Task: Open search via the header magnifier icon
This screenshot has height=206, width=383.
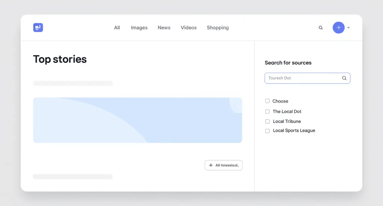Action: pyautogui.click(x=321, y=28)
